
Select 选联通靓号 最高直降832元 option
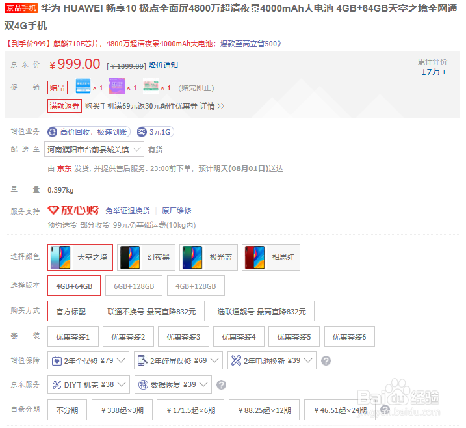[261, 311]
